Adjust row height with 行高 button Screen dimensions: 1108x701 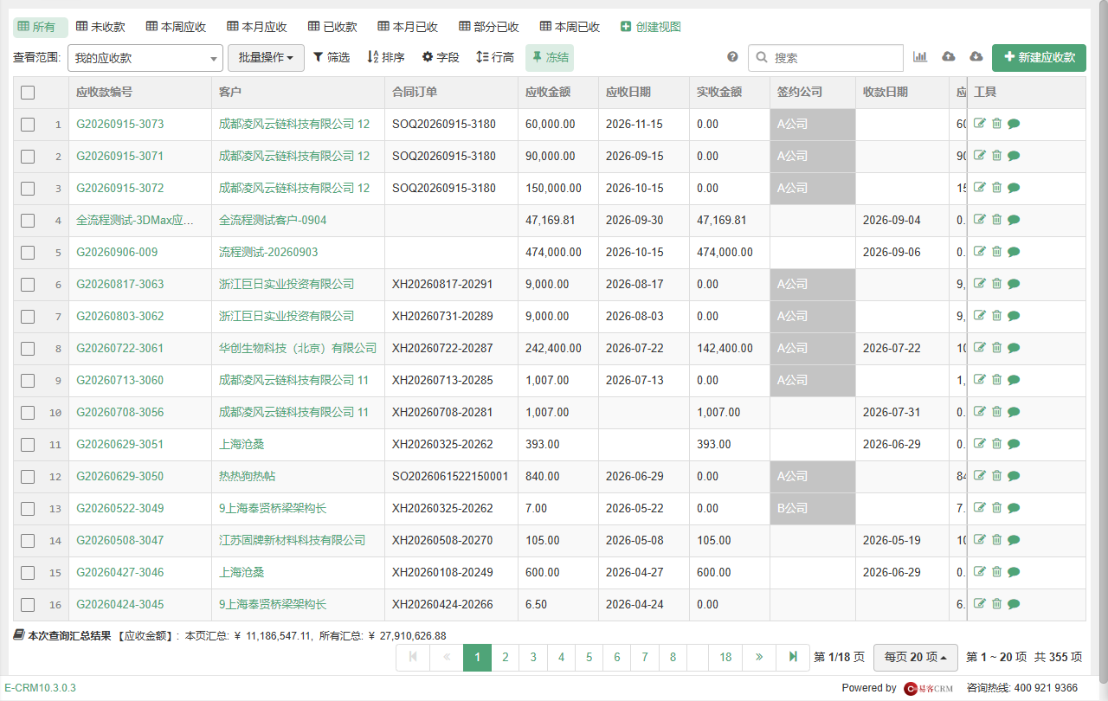click(x=495, y=58)
